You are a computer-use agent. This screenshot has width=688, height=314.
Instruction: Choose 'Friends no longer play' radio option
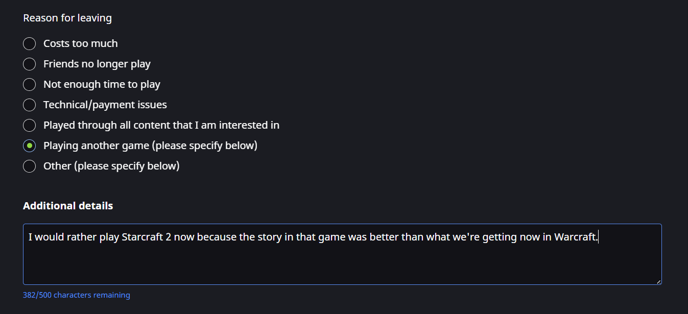30,64
